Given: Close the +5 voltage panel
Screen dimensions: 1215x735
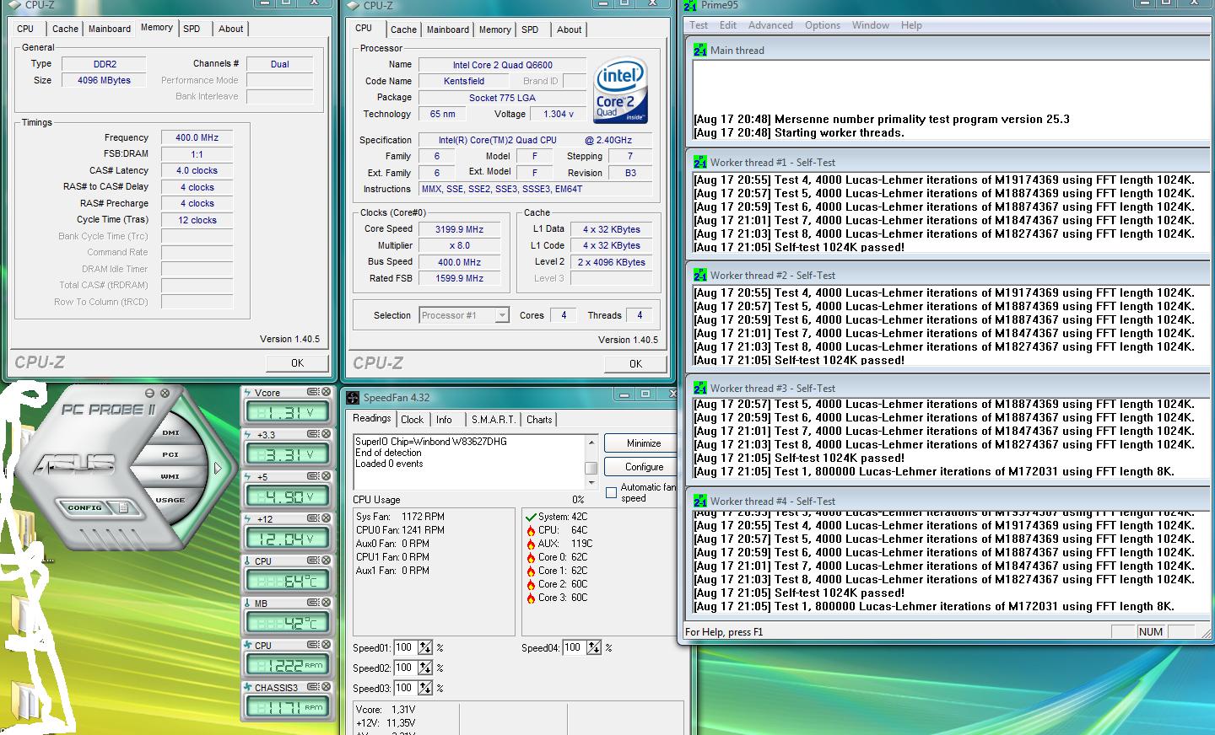Looking at the screenshot, I should click(325, 476).
